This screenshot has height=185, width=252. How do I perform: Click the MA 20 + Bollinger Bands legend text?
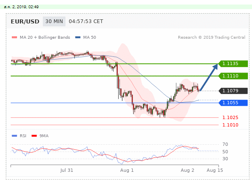(45, 37)
